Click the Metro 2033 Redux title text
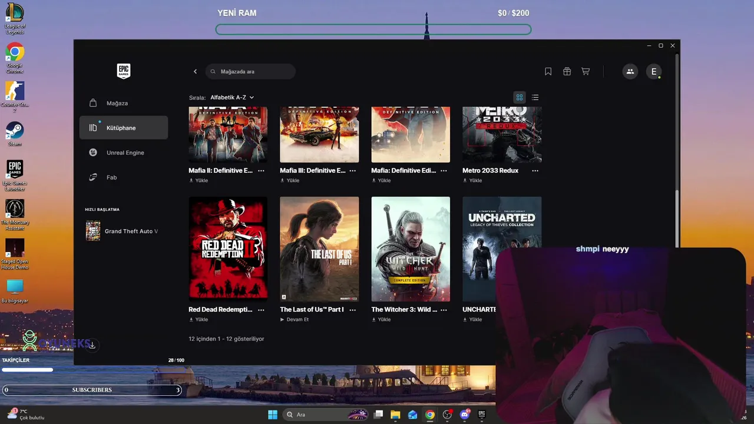Viewport: 754px width, 424px height. pyautogui.click(x=491, y=171)
